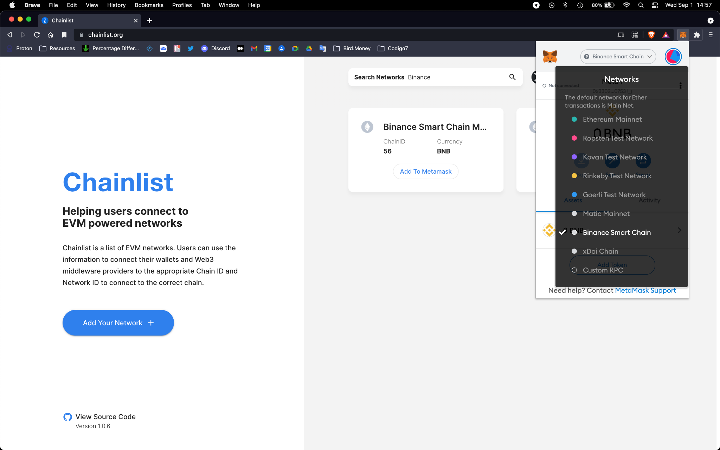Choose Custom RPC in the network list
Viewport: 720px width, 450px height.
pyautogui.click(x=603, y=270)
